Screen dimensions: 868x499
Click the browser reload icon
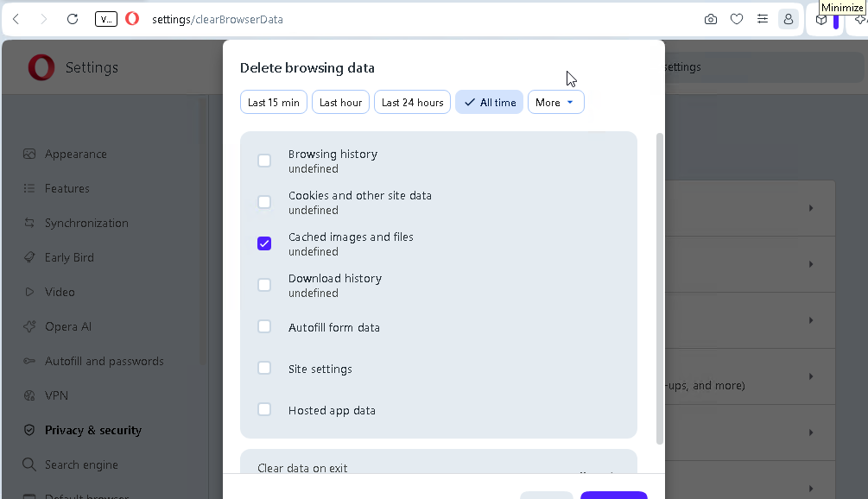coord(73,19)
